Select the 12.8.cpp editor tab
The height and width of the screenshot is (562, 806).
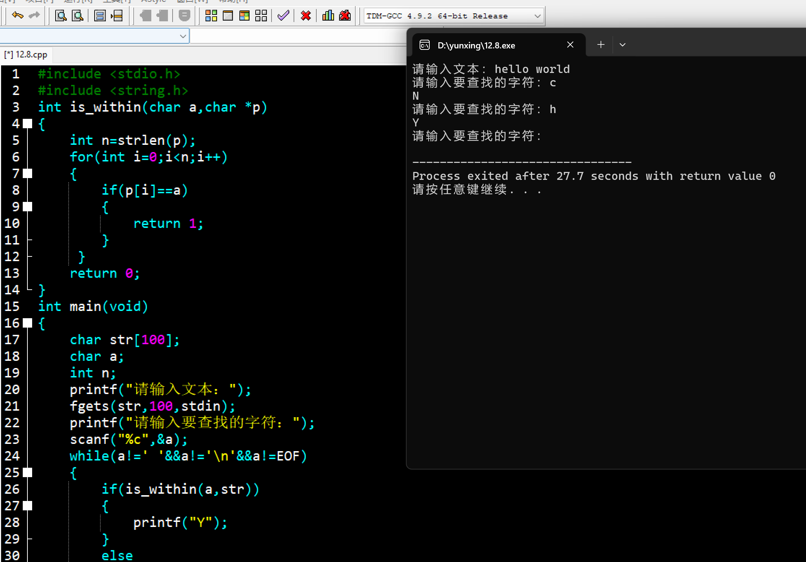(26, 55)
